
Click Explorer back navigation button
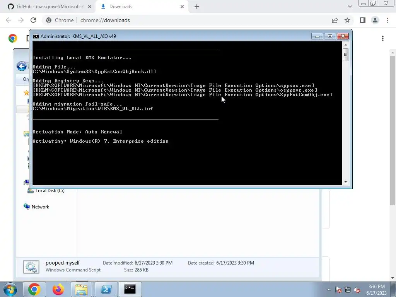[22, 67]
